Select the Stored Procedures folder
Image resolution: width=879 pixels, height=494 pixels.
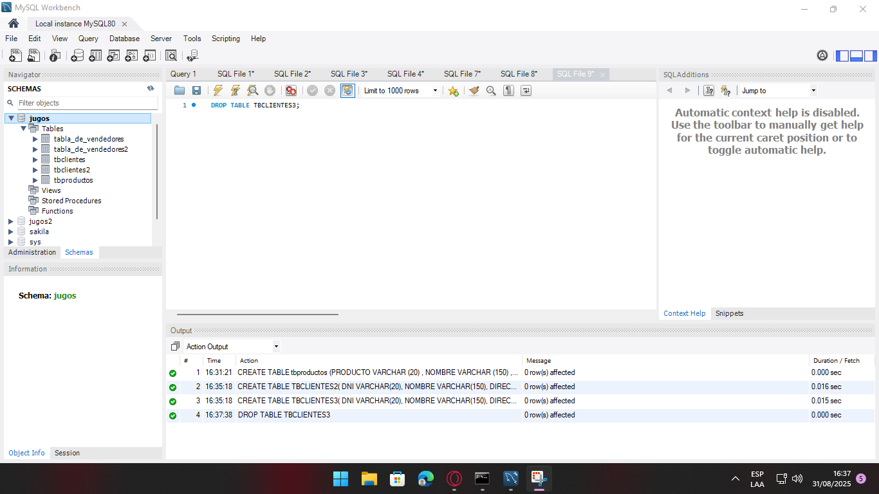71,201
